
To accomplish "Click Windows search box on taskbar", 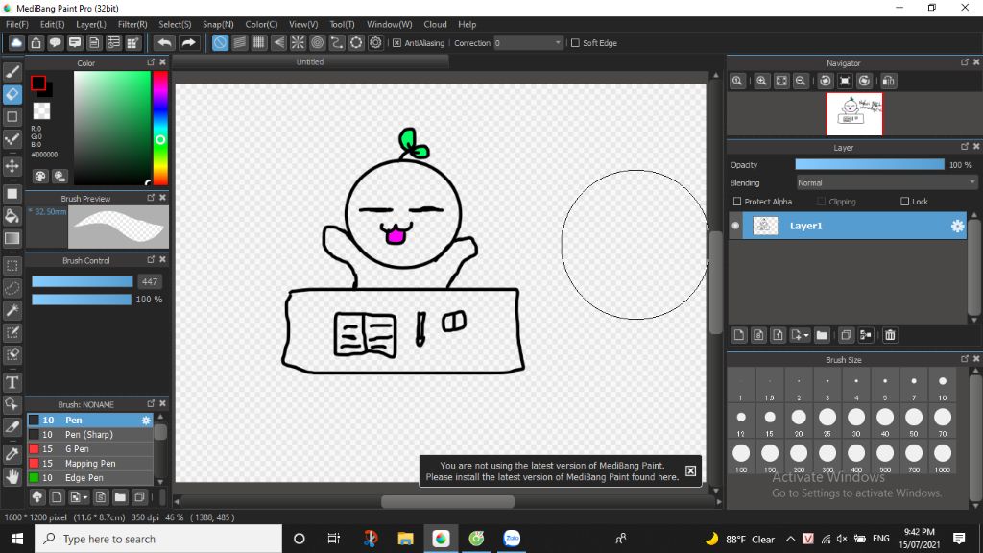I will [x=158, y=539].
